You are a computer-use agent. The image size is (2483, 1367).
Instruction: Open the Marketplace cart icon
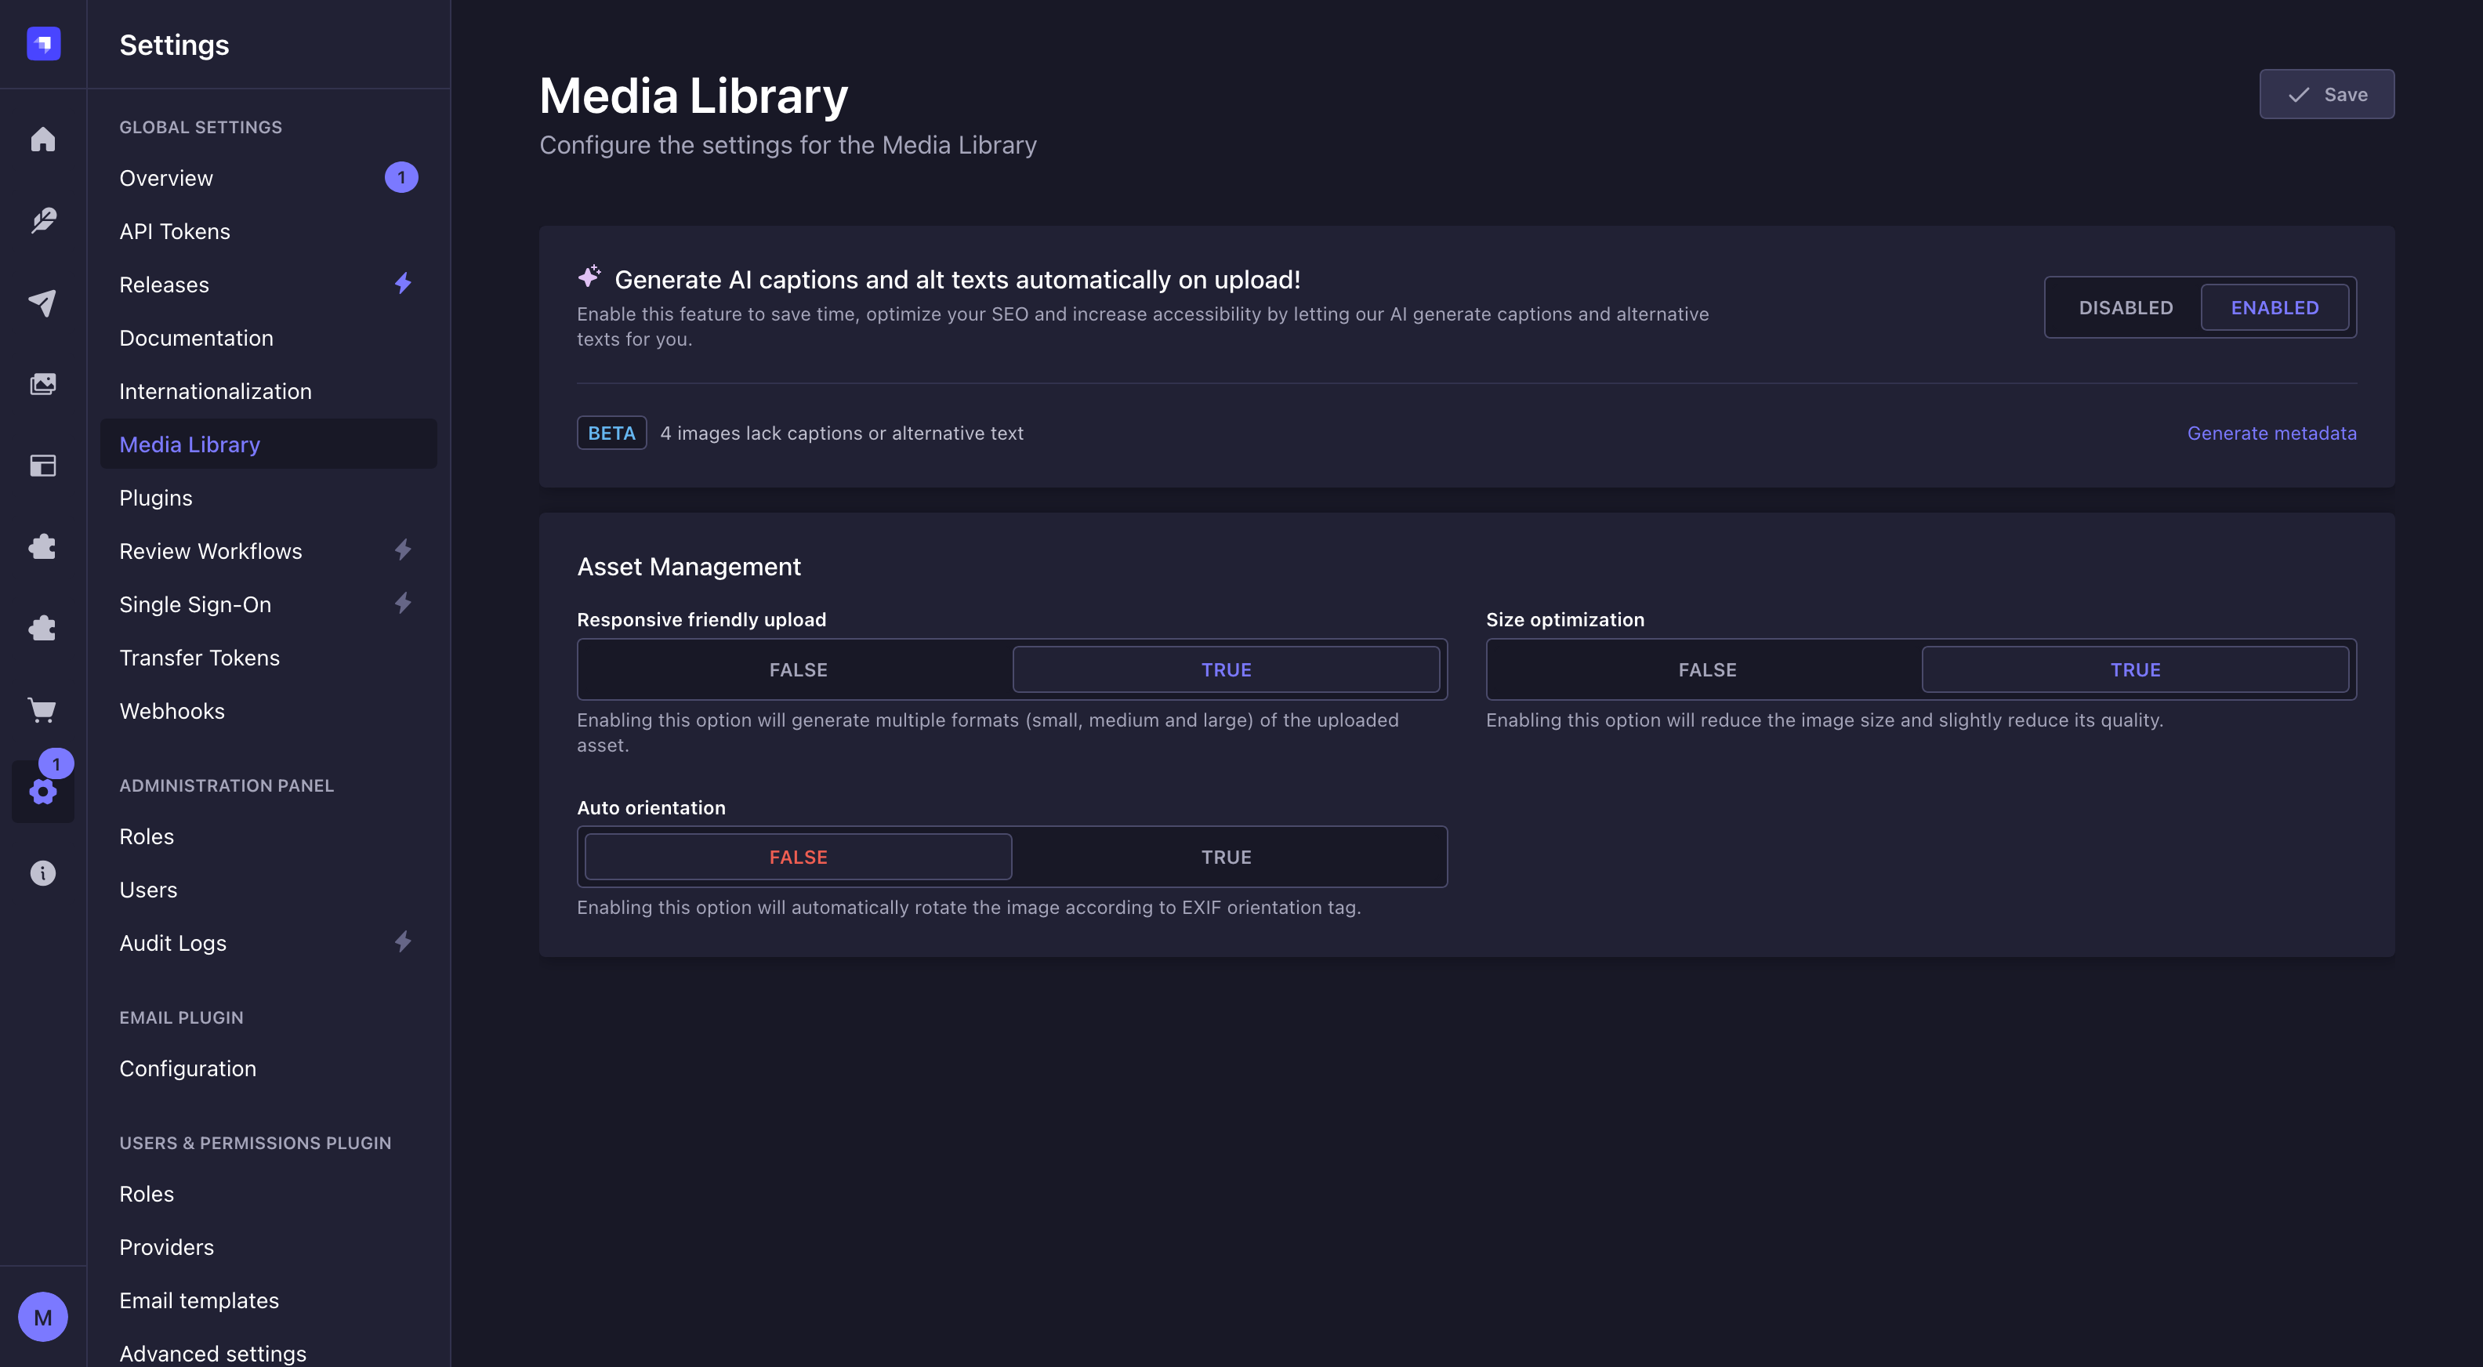43,710
